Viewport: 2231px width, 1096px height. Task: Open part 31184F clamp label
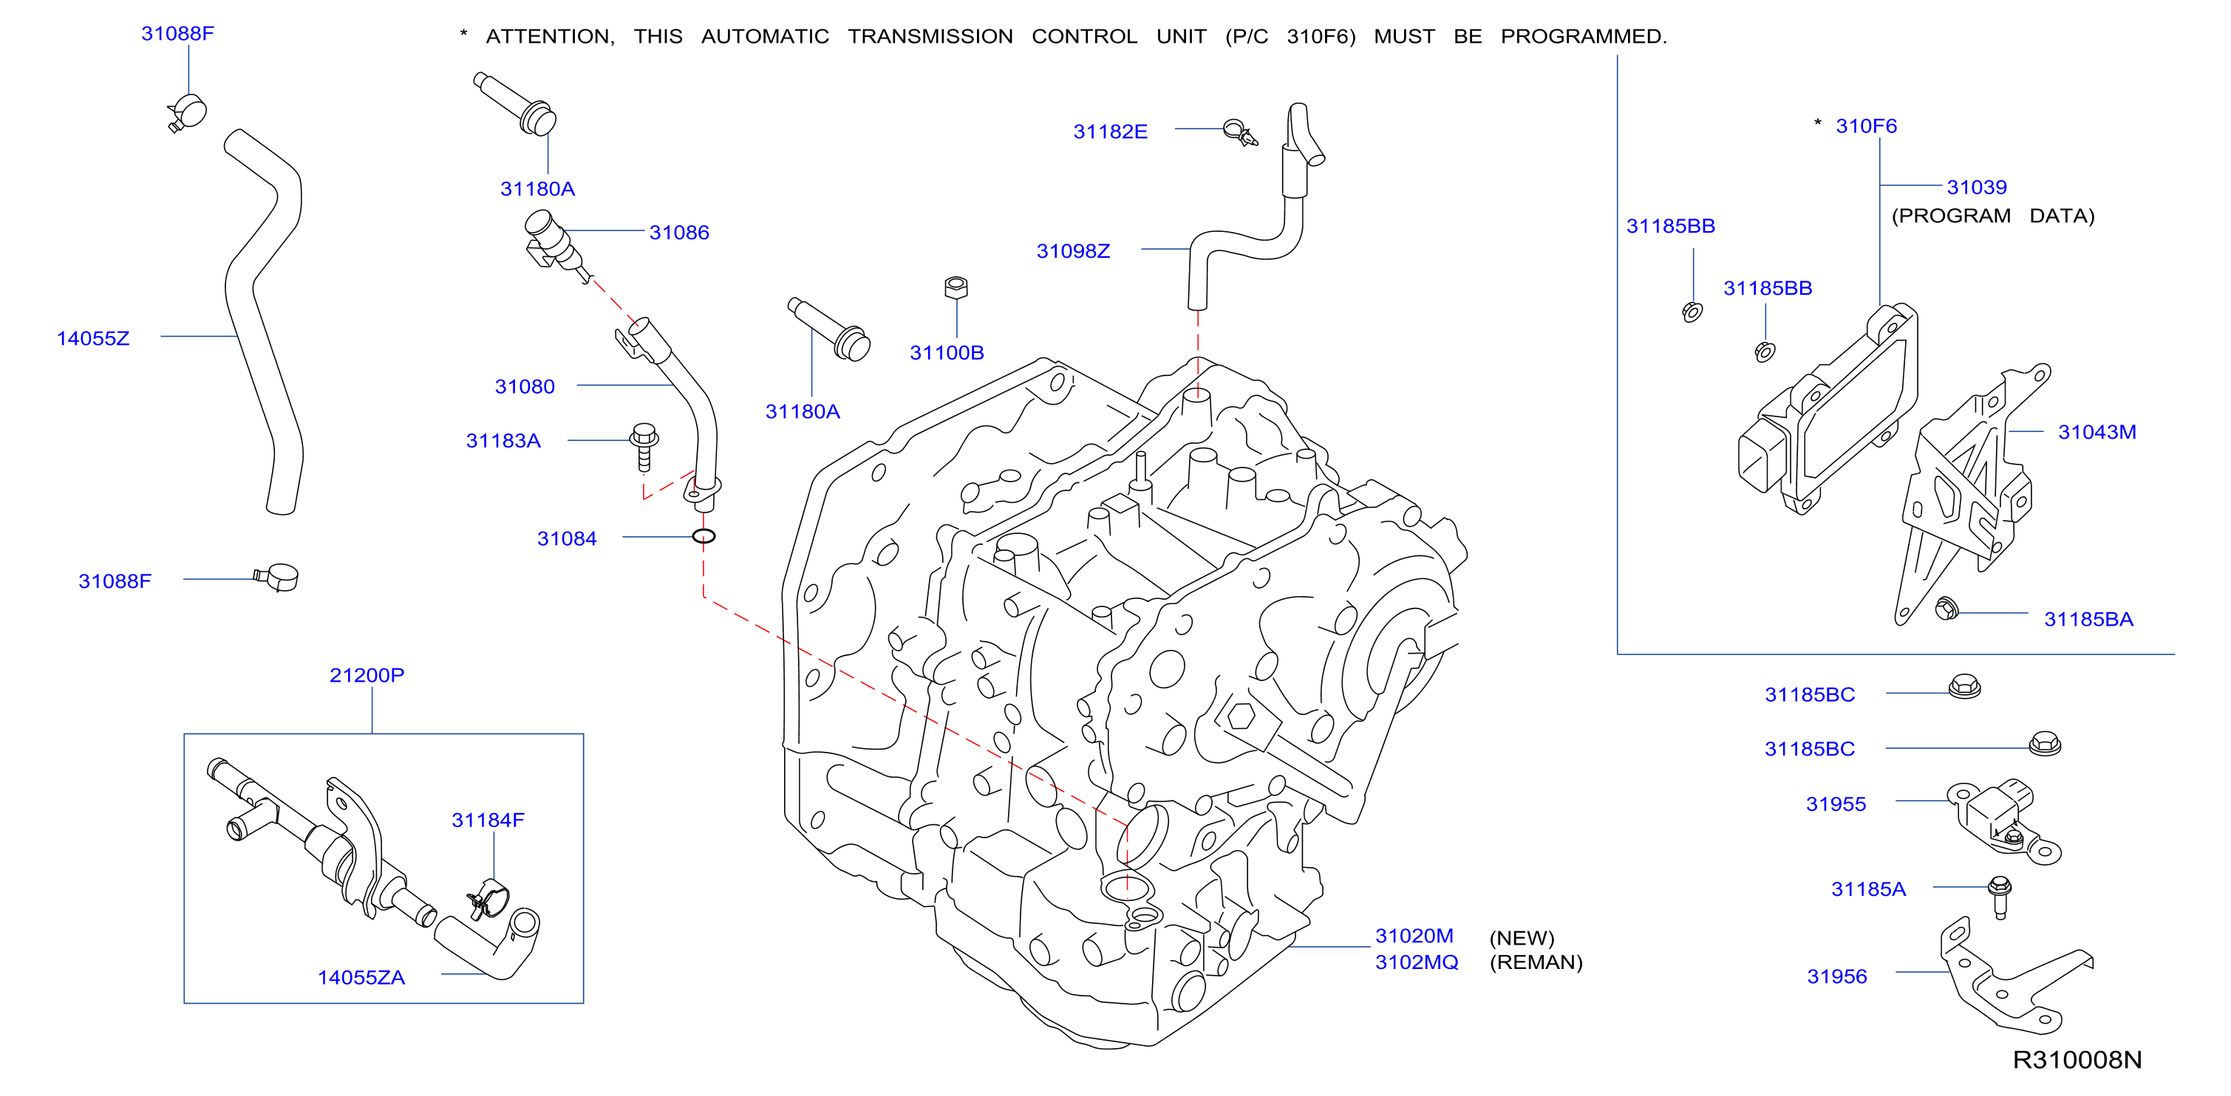[x=488, y=820]
